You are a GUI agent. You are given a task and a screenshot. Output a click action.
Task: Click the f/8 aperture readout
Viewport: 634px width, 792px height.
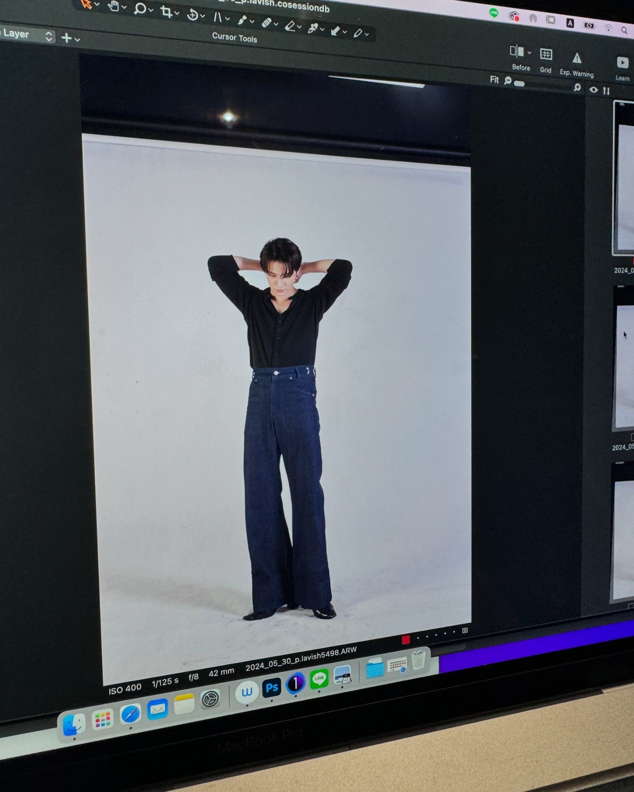194,678
